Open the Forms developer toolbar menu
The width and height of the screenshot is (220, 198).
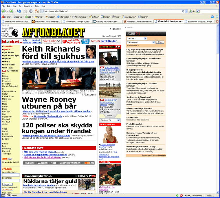click(39, 17)
